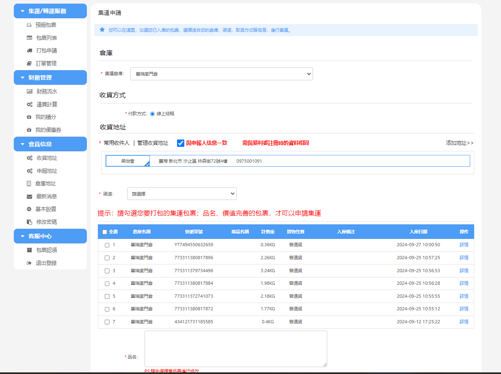
Task: Open 詳情 for parcel 773311380817896
Action: [464, 258]
